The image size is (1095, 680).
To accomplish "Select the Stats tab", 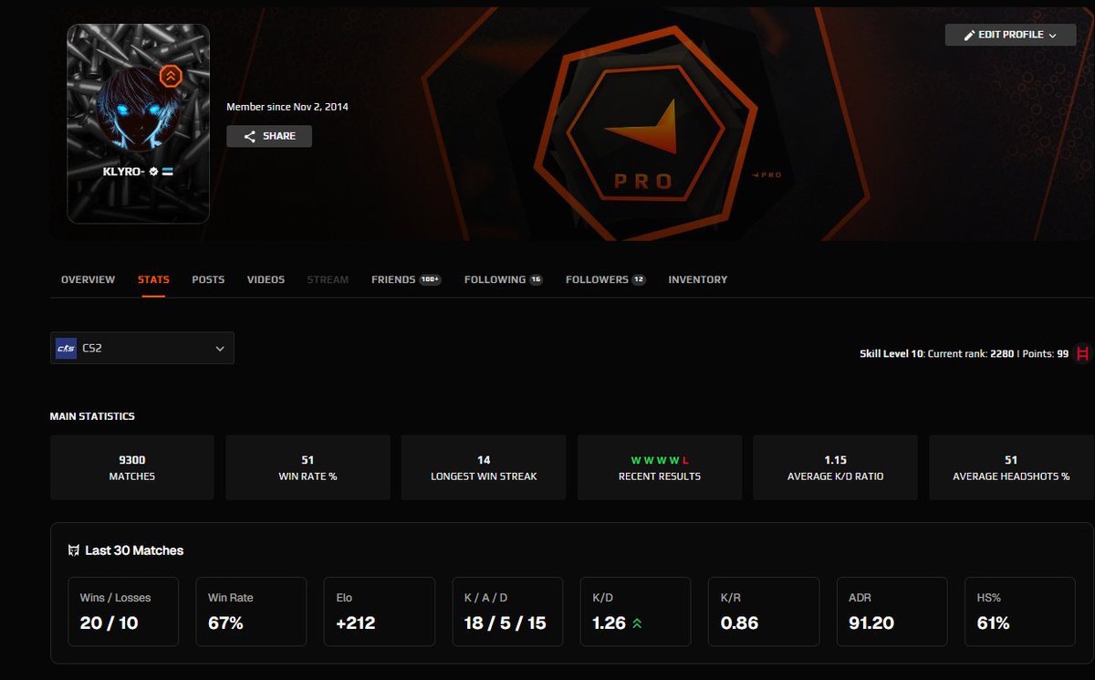I will (x=153, y=279).
